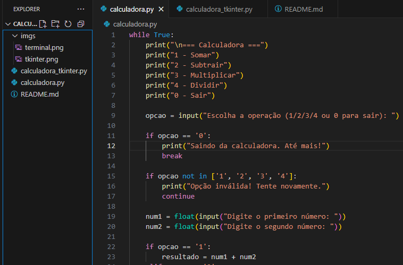Close the calculadora.py tab

click(x=161, y=9)
